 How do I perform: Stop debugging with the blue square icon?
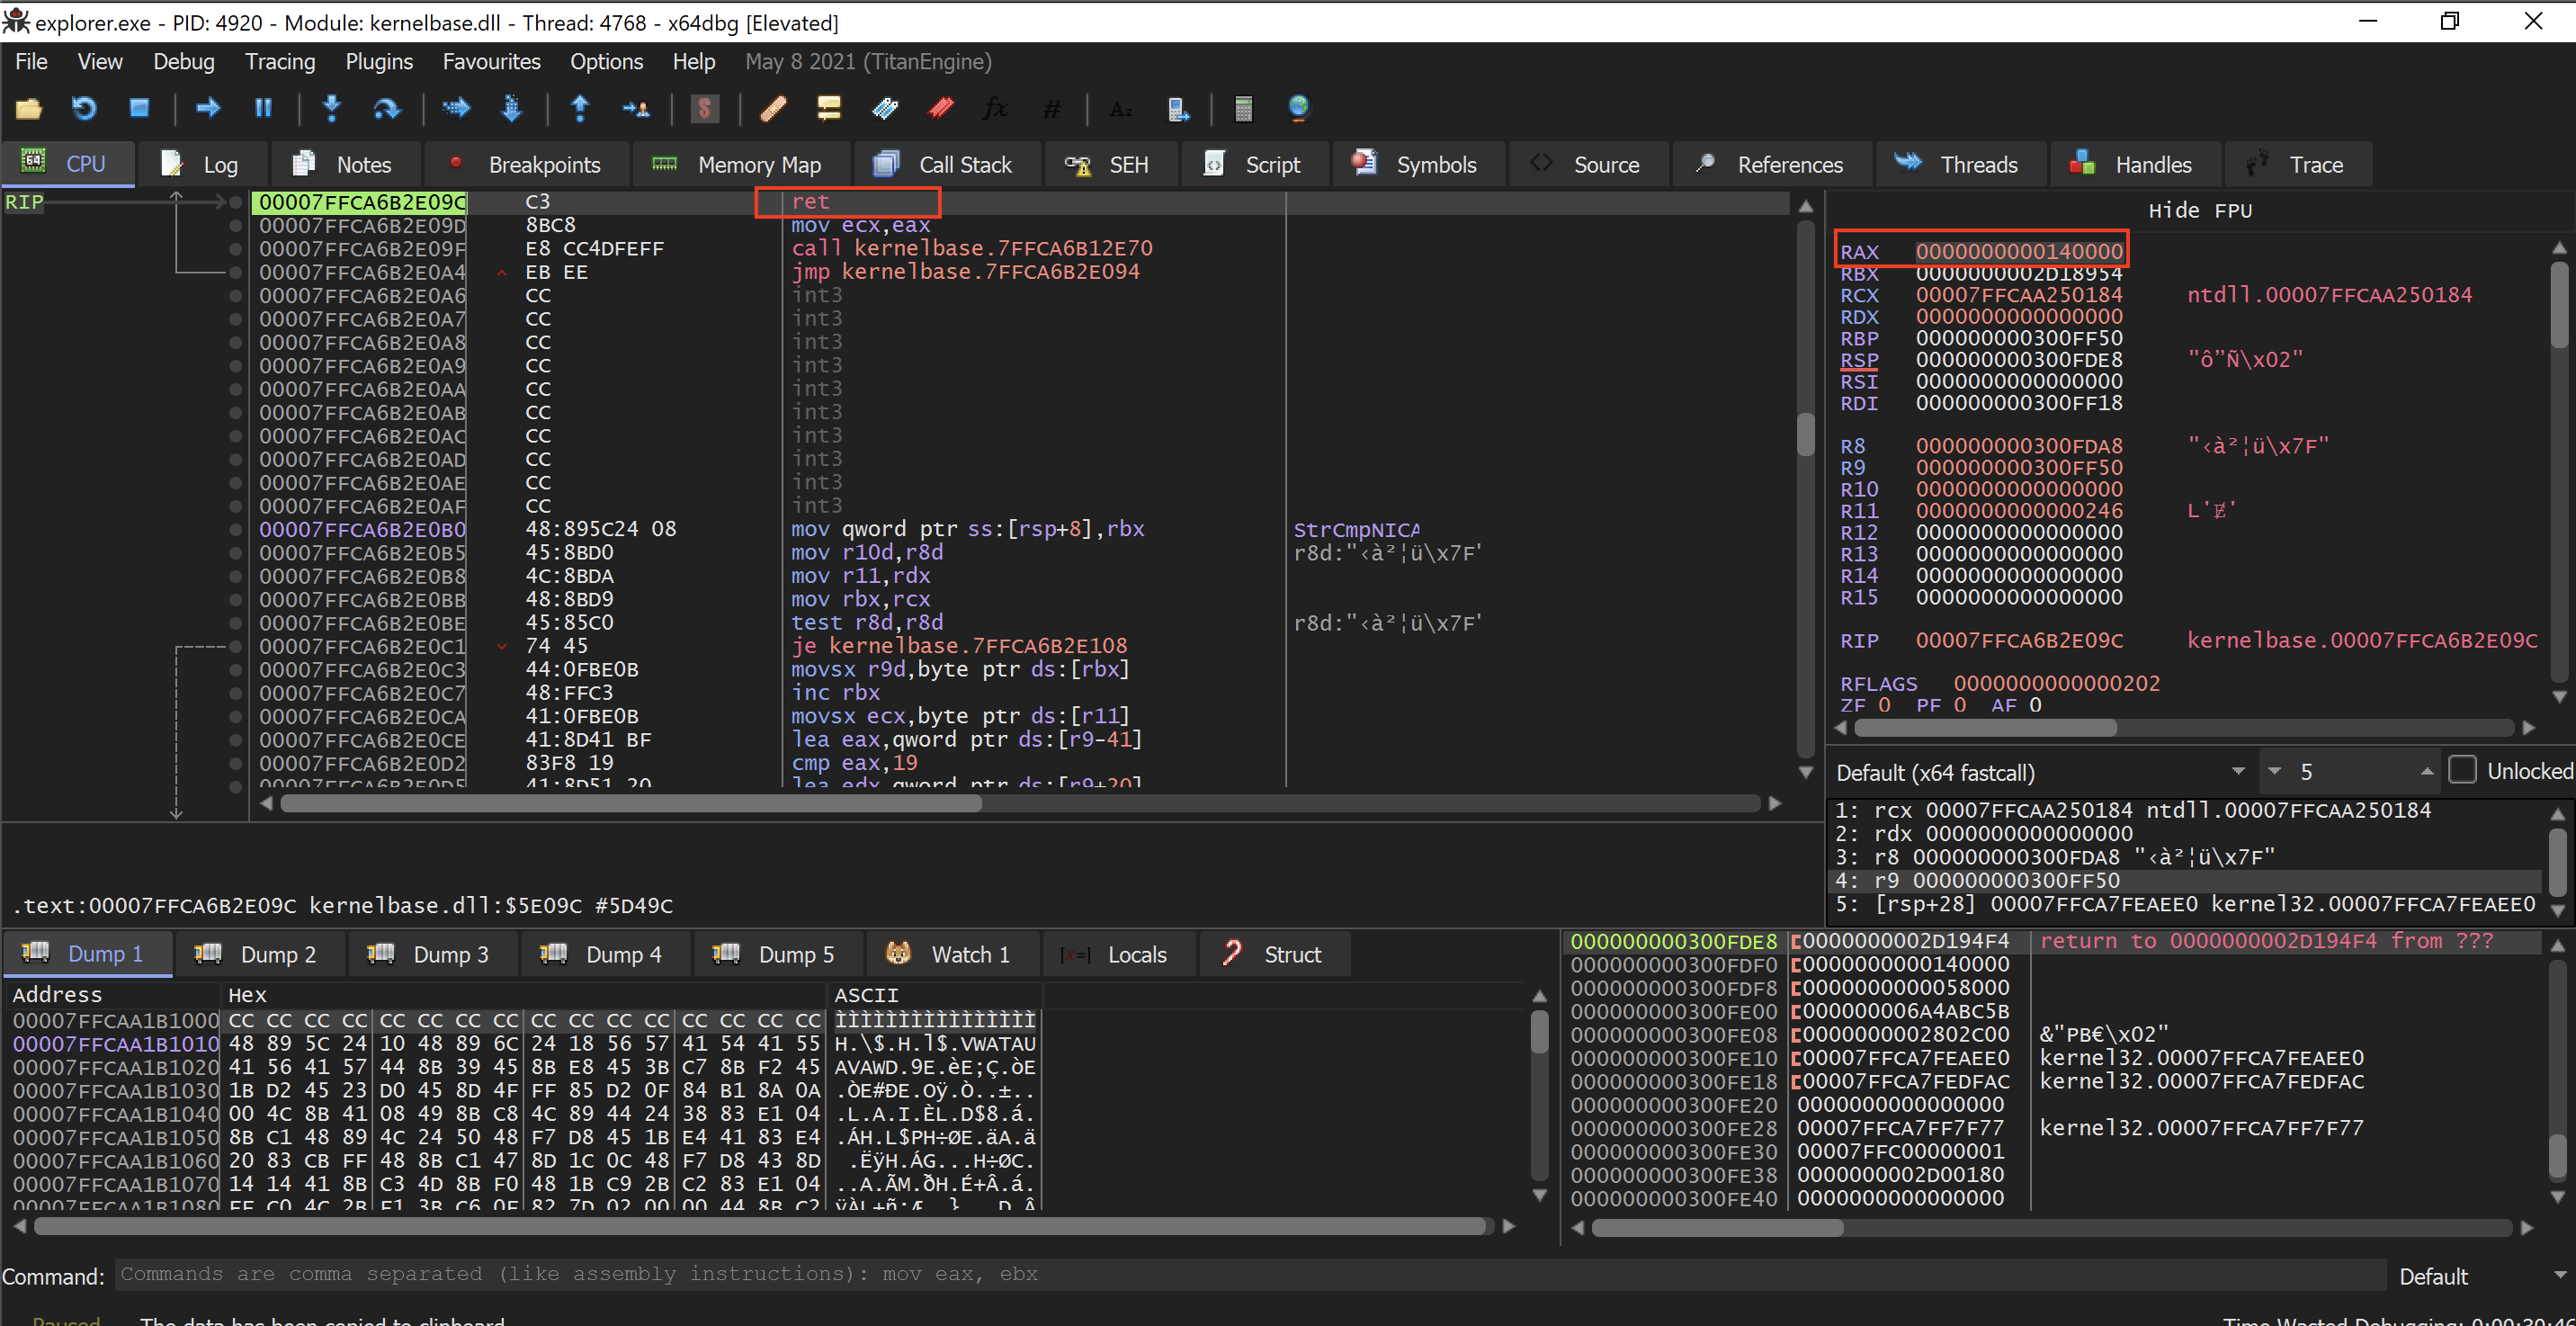(x=139, y=109)
